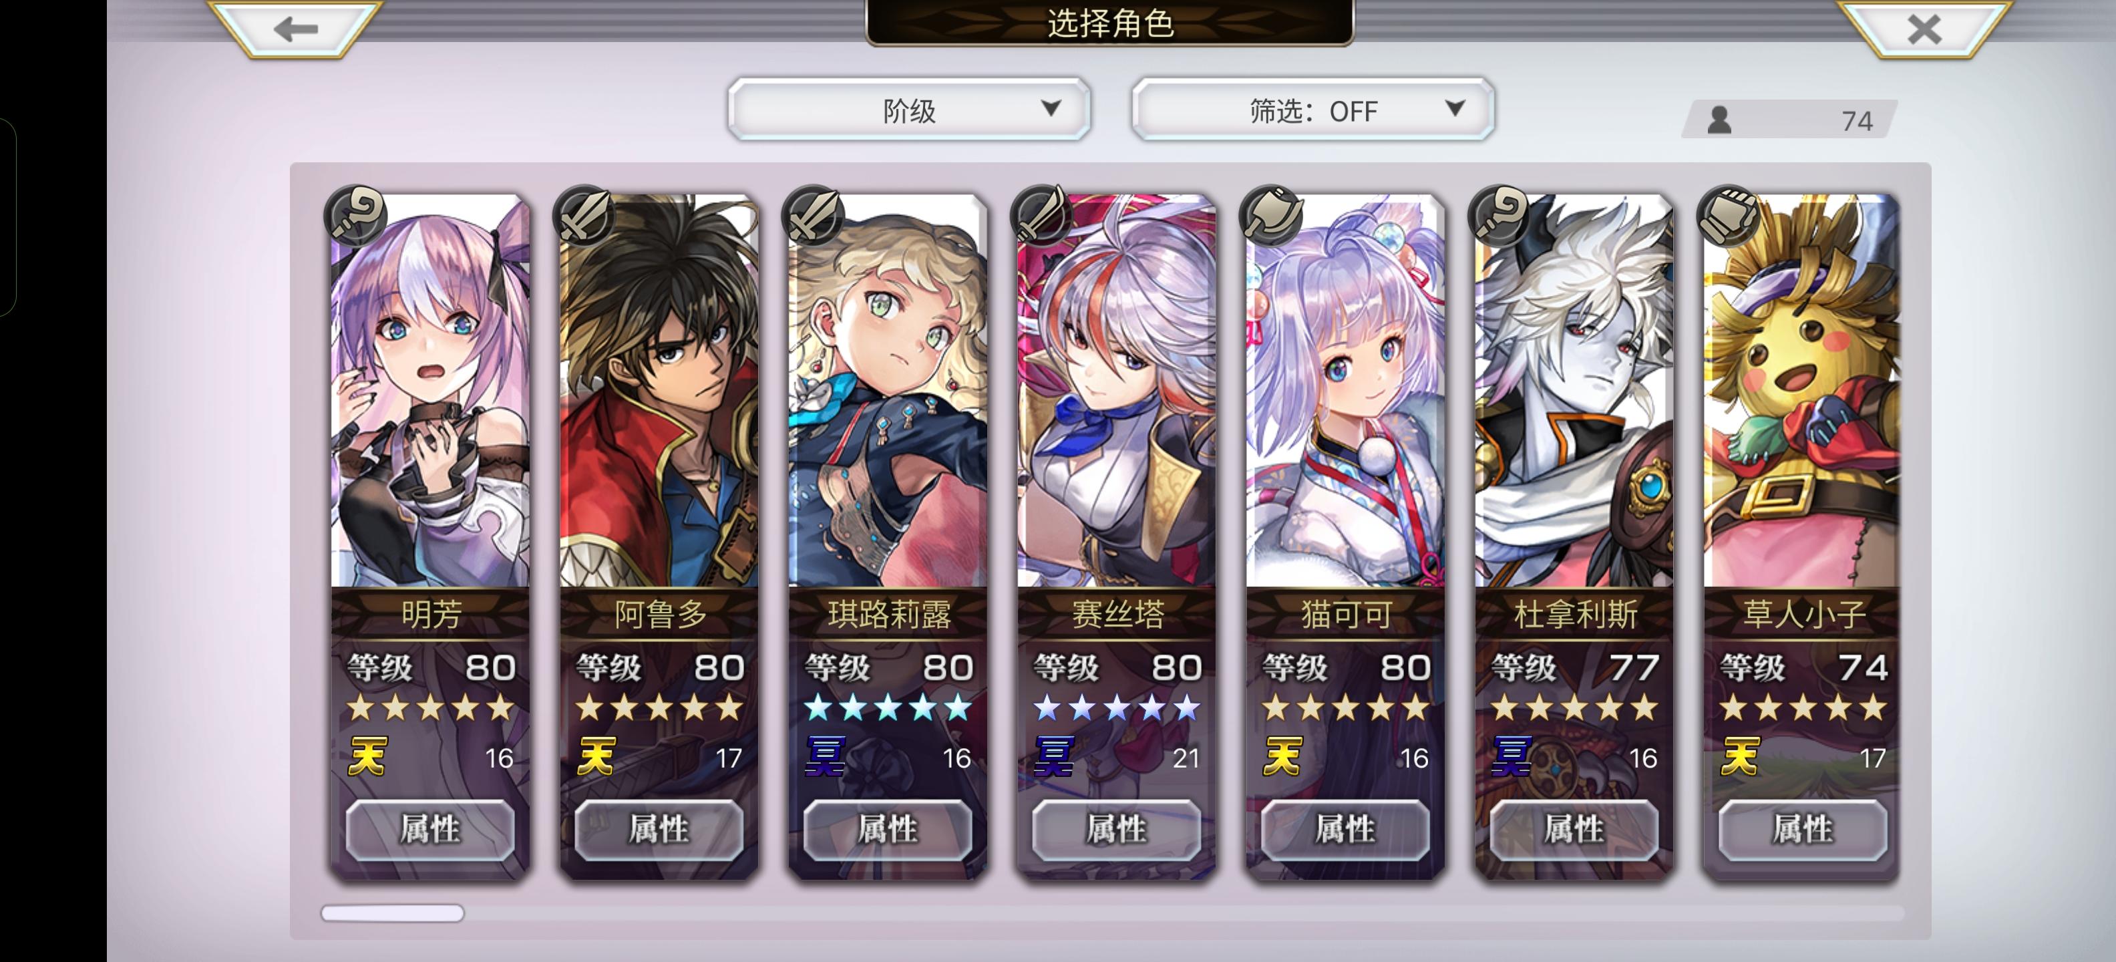Open the 阶级 sort dropdown
The height and width of the screenshot is (962, 2116).
click(909, 110)
